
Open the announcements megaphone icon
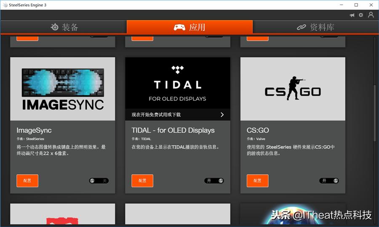coord(352,15)
